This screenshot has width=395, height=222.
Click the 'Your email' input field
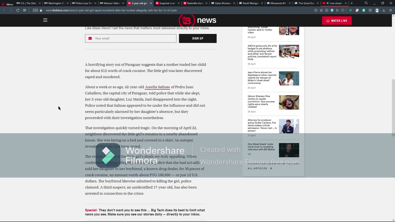click(131, 38)
